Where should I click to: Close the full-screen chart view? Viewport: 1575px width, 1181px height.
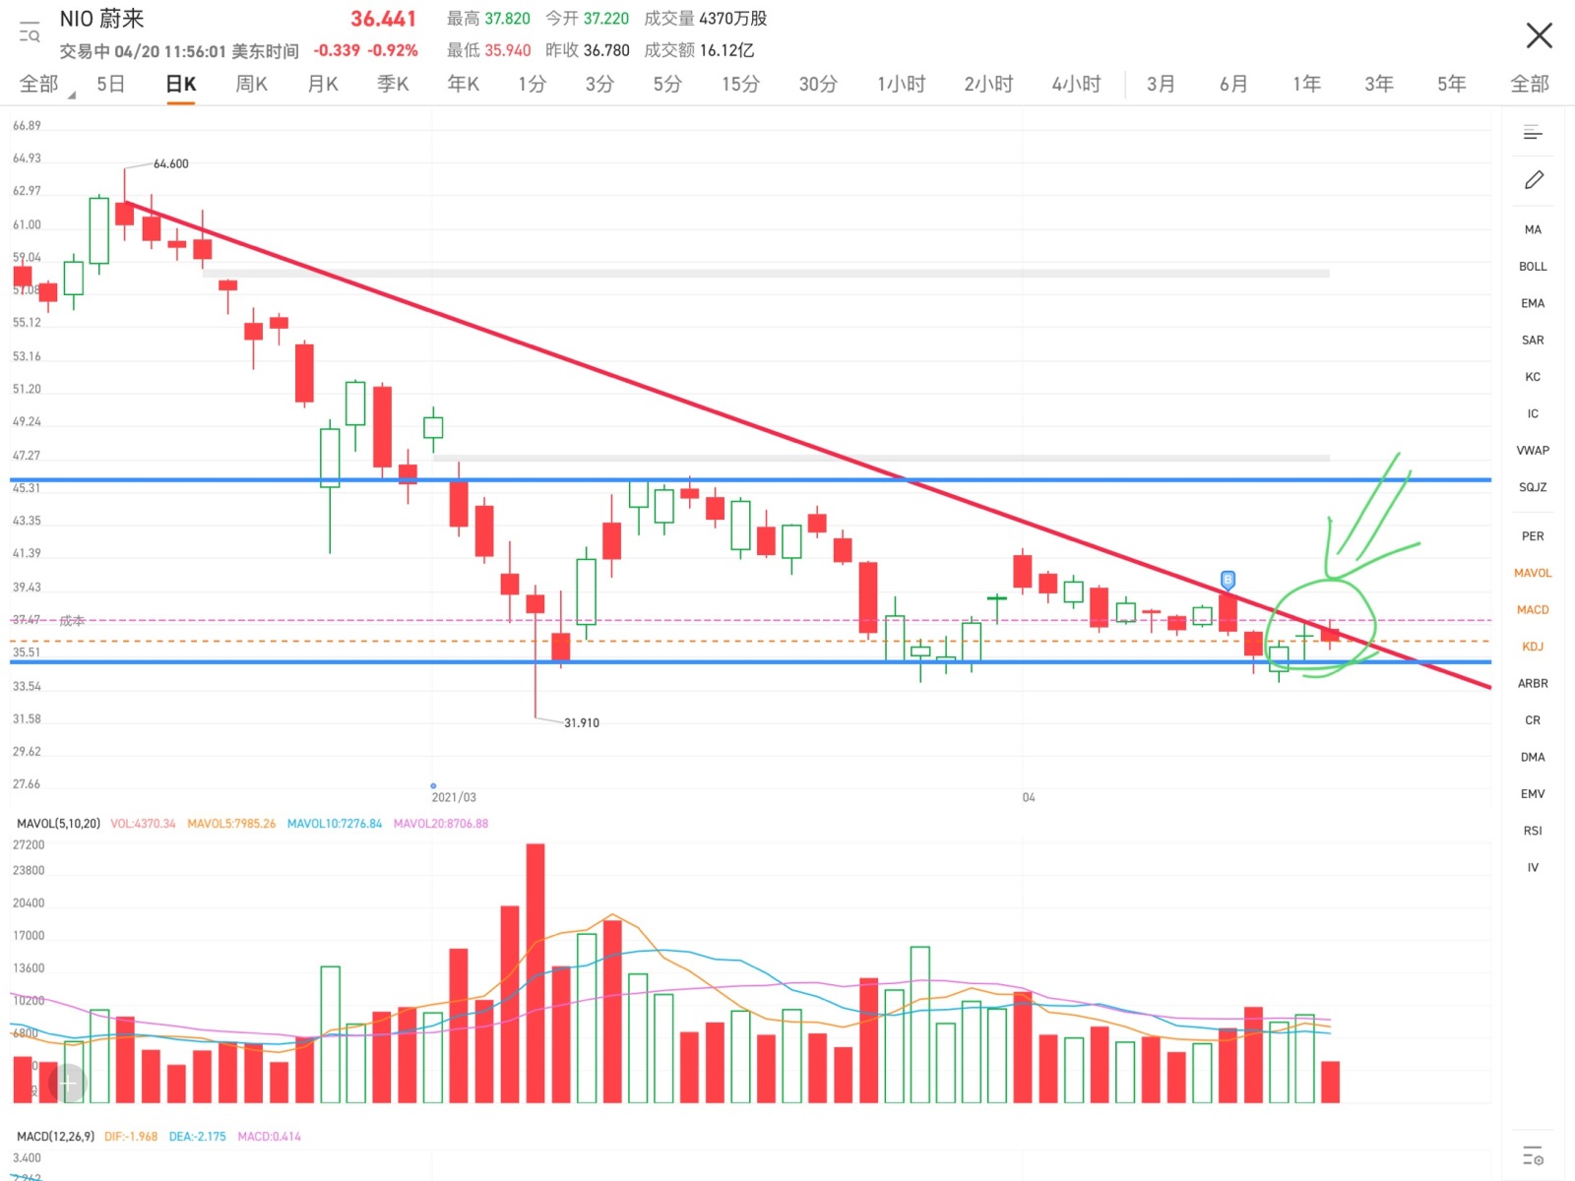click(1539, 35)
